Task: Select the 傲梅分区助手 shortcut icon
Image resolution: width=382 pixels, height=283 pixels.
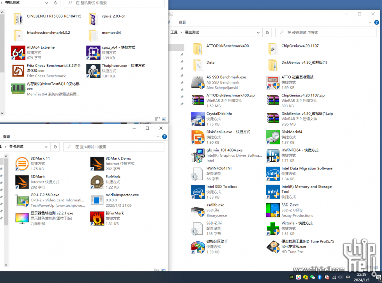Action: coord(198,246)
